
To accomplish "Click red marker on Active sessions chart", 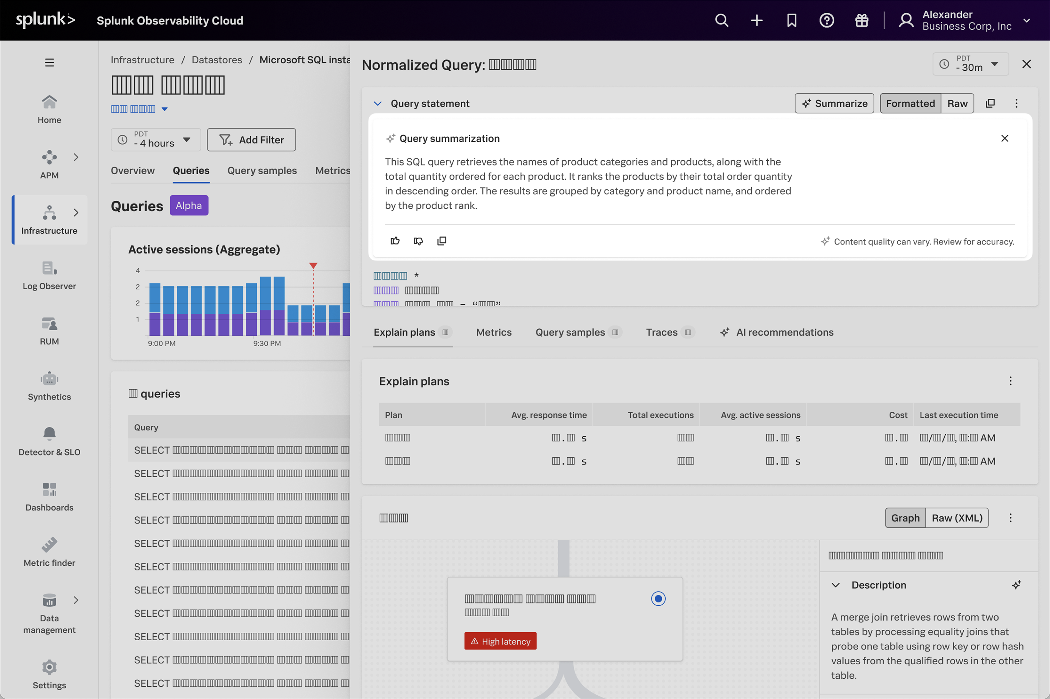I will (x=314, y=266).
